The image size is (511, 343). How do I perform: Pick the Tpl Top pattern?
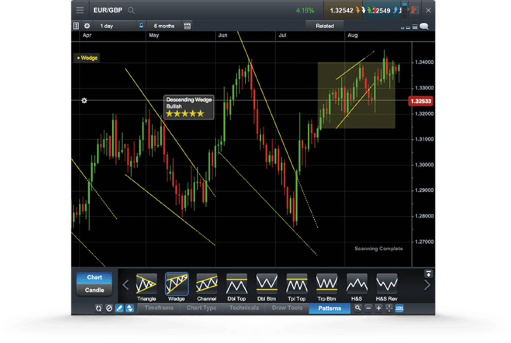tap(297, 285)
